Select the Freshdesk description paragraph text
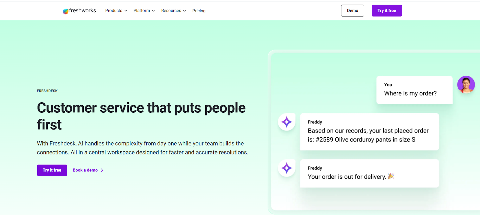Image resolution: width=480 pixels, height=215 pixels. pyautogui.click(x=142, y=148)
